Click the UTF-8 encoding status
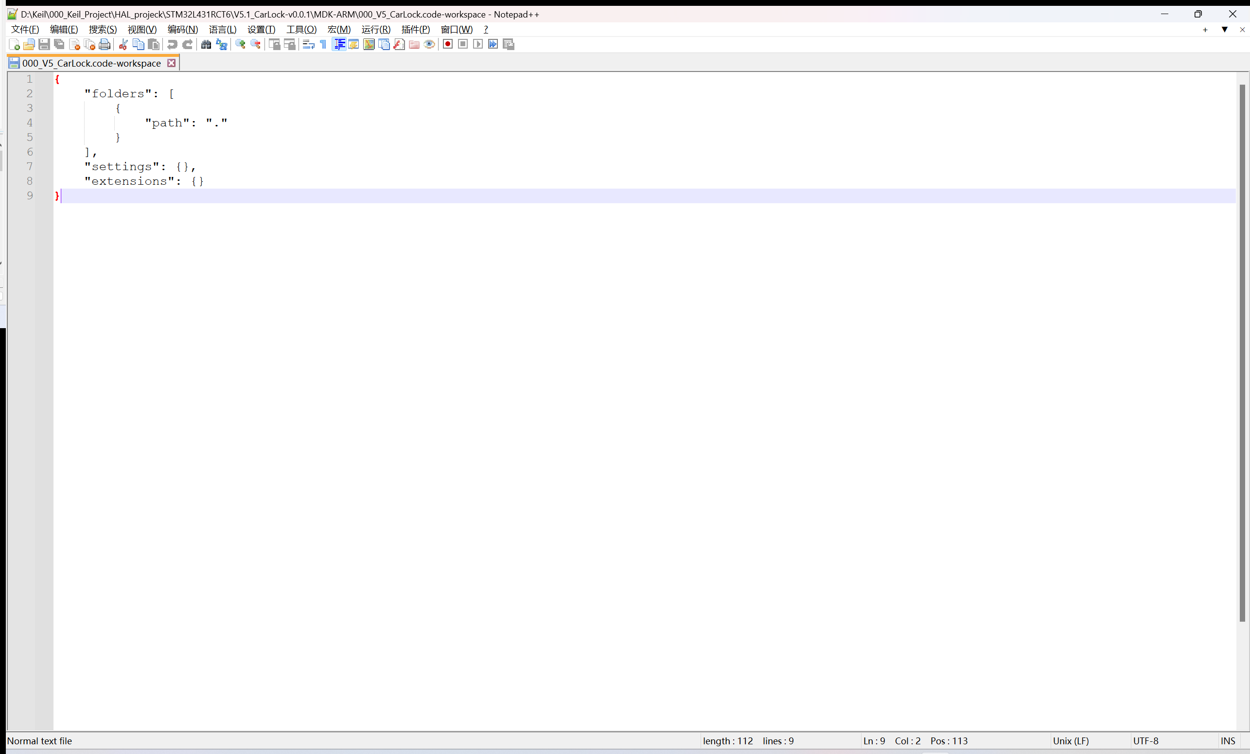This screenshot has height=754, width=1250. [1146, 741]
